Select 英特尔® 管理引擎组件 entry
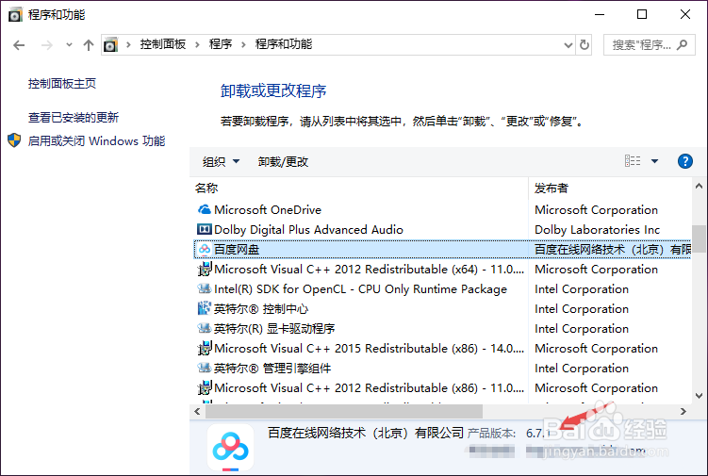The image size is (708, 476). point(442,369)
